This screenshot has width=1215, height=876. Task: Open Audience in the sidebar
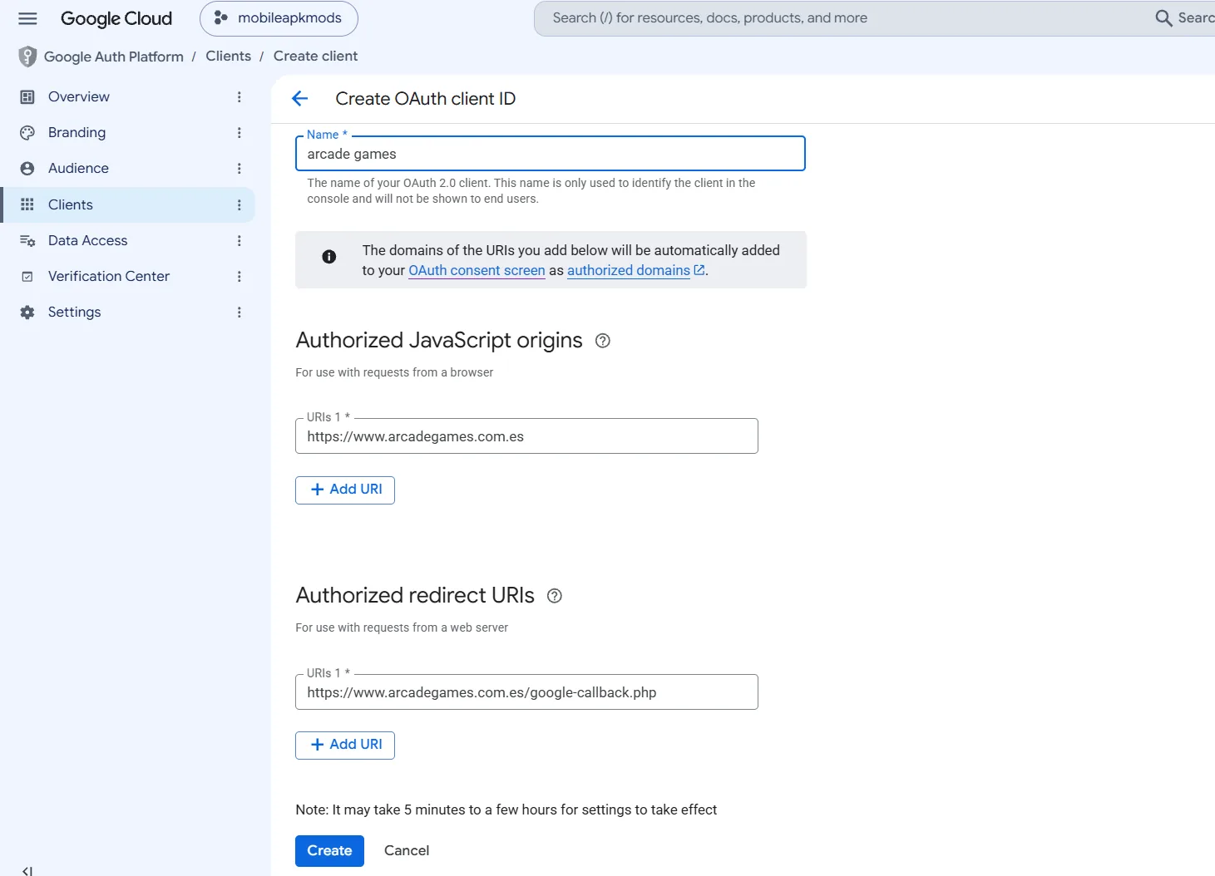click(x=127, y=168)
